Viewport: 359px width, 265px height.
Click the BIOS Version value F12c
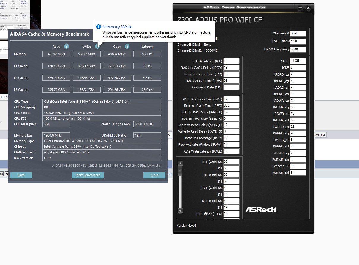point(102,158)
